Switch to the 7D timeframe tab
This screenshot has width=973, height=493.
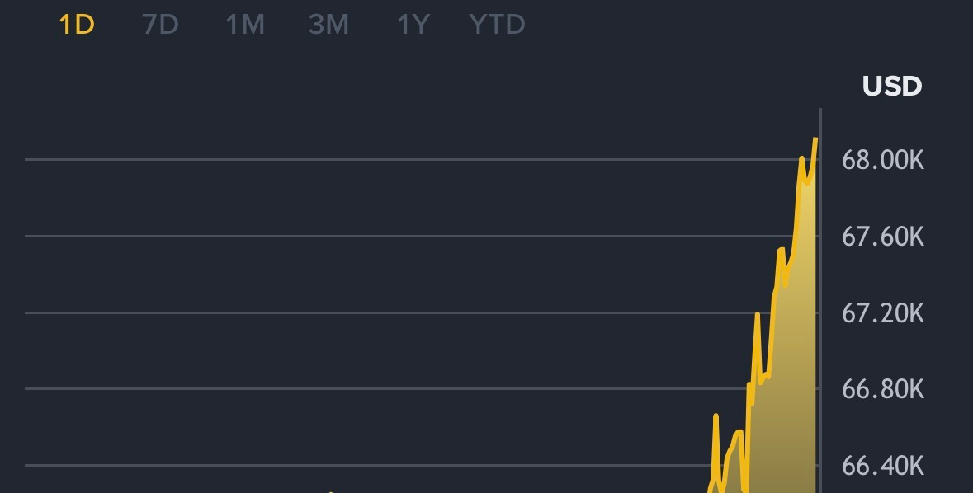point(161,25)
